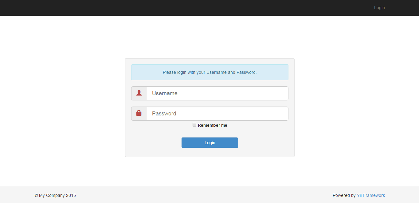Click the Login link in top navbar
Viewport: 419px width, 203px height.
click(379, 8)
